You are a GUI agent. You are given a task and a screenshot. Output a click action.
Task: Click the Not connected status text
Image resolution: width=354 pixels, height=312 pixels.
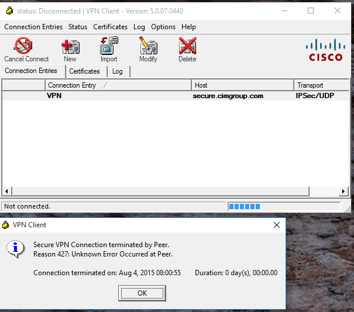tap(27, 206)
